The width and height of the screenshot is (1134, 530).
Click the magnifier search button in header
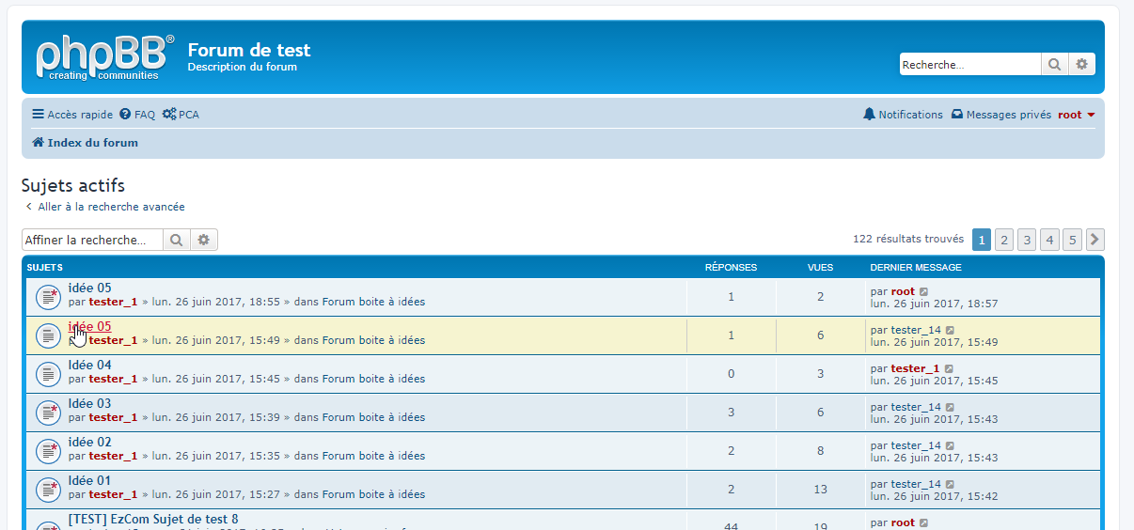click(x=1054, y=65)
